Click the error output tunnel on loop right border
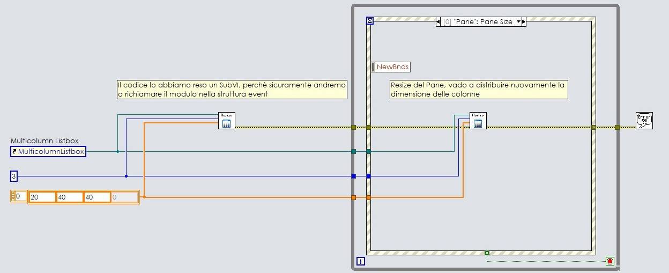 [x=617, y=127]
